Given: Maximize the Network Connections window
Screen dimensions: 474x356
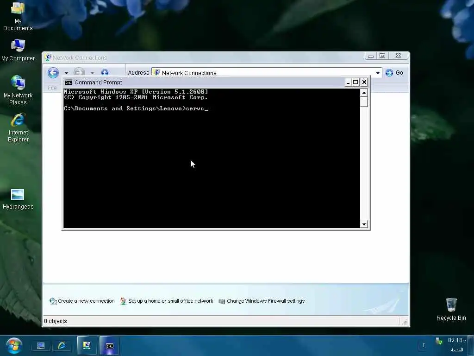Looking at the screenshot, I should tap(382, 56).
